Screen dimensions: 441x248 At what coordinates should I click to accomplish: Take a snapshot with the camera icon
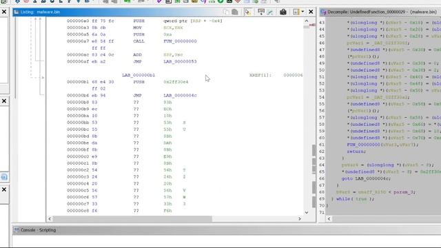pos(283,12)
